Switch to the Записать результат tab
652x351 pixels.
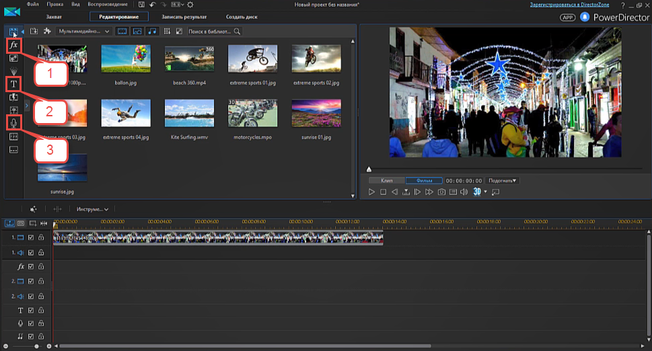184,16
